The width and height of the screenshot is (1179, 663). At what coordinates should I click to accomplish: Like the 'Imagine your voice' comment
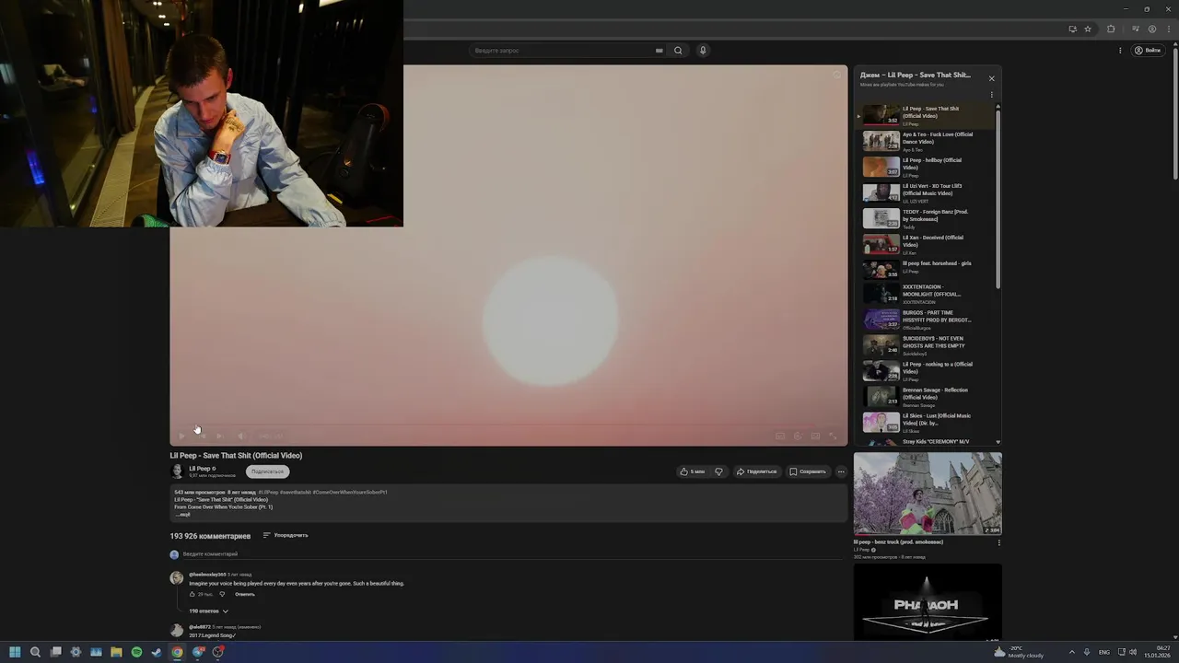coord(193,594)
